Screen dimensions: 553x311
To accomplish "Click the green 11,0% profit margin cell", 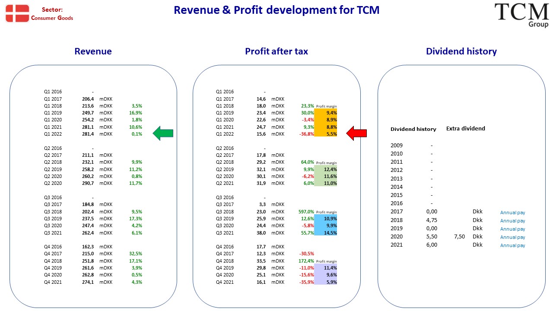I will click(x=326, y=183).
